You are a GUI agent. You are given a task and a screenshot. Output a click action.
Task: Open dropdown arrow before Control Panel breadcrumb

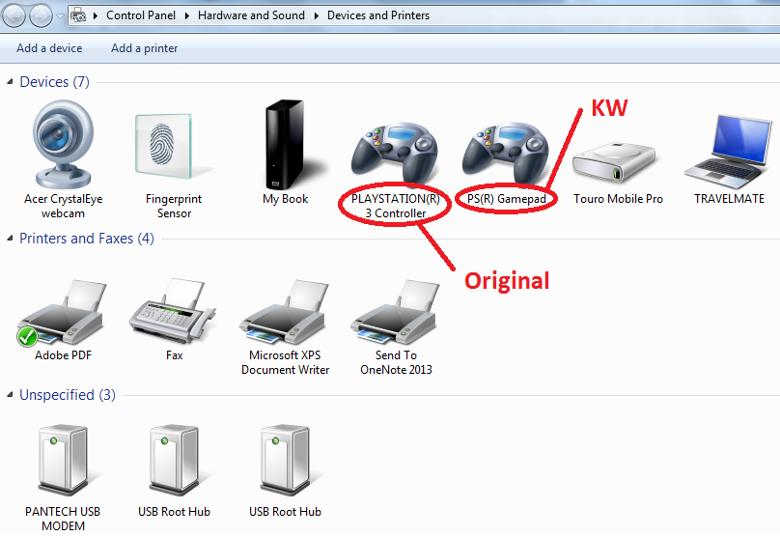tap(95, 15)
